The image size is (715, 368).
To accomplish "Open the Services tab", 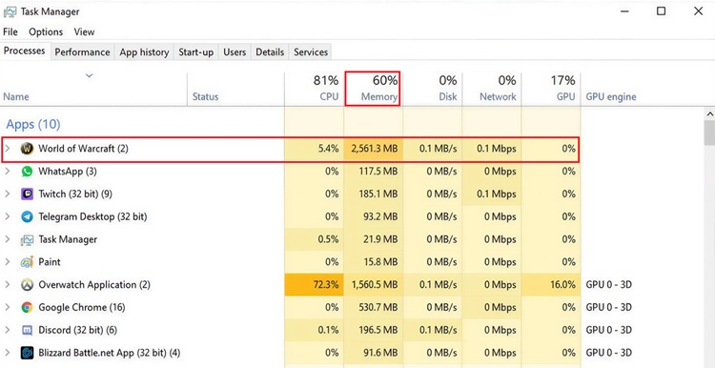I will click(311, 52).
